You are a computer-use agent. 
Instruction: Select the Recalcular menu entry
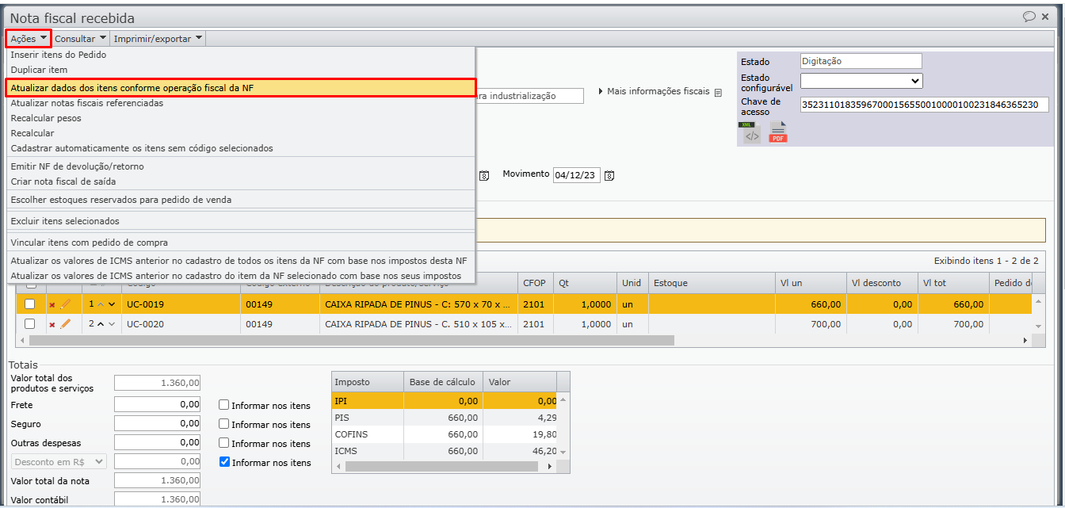point(241,133)
